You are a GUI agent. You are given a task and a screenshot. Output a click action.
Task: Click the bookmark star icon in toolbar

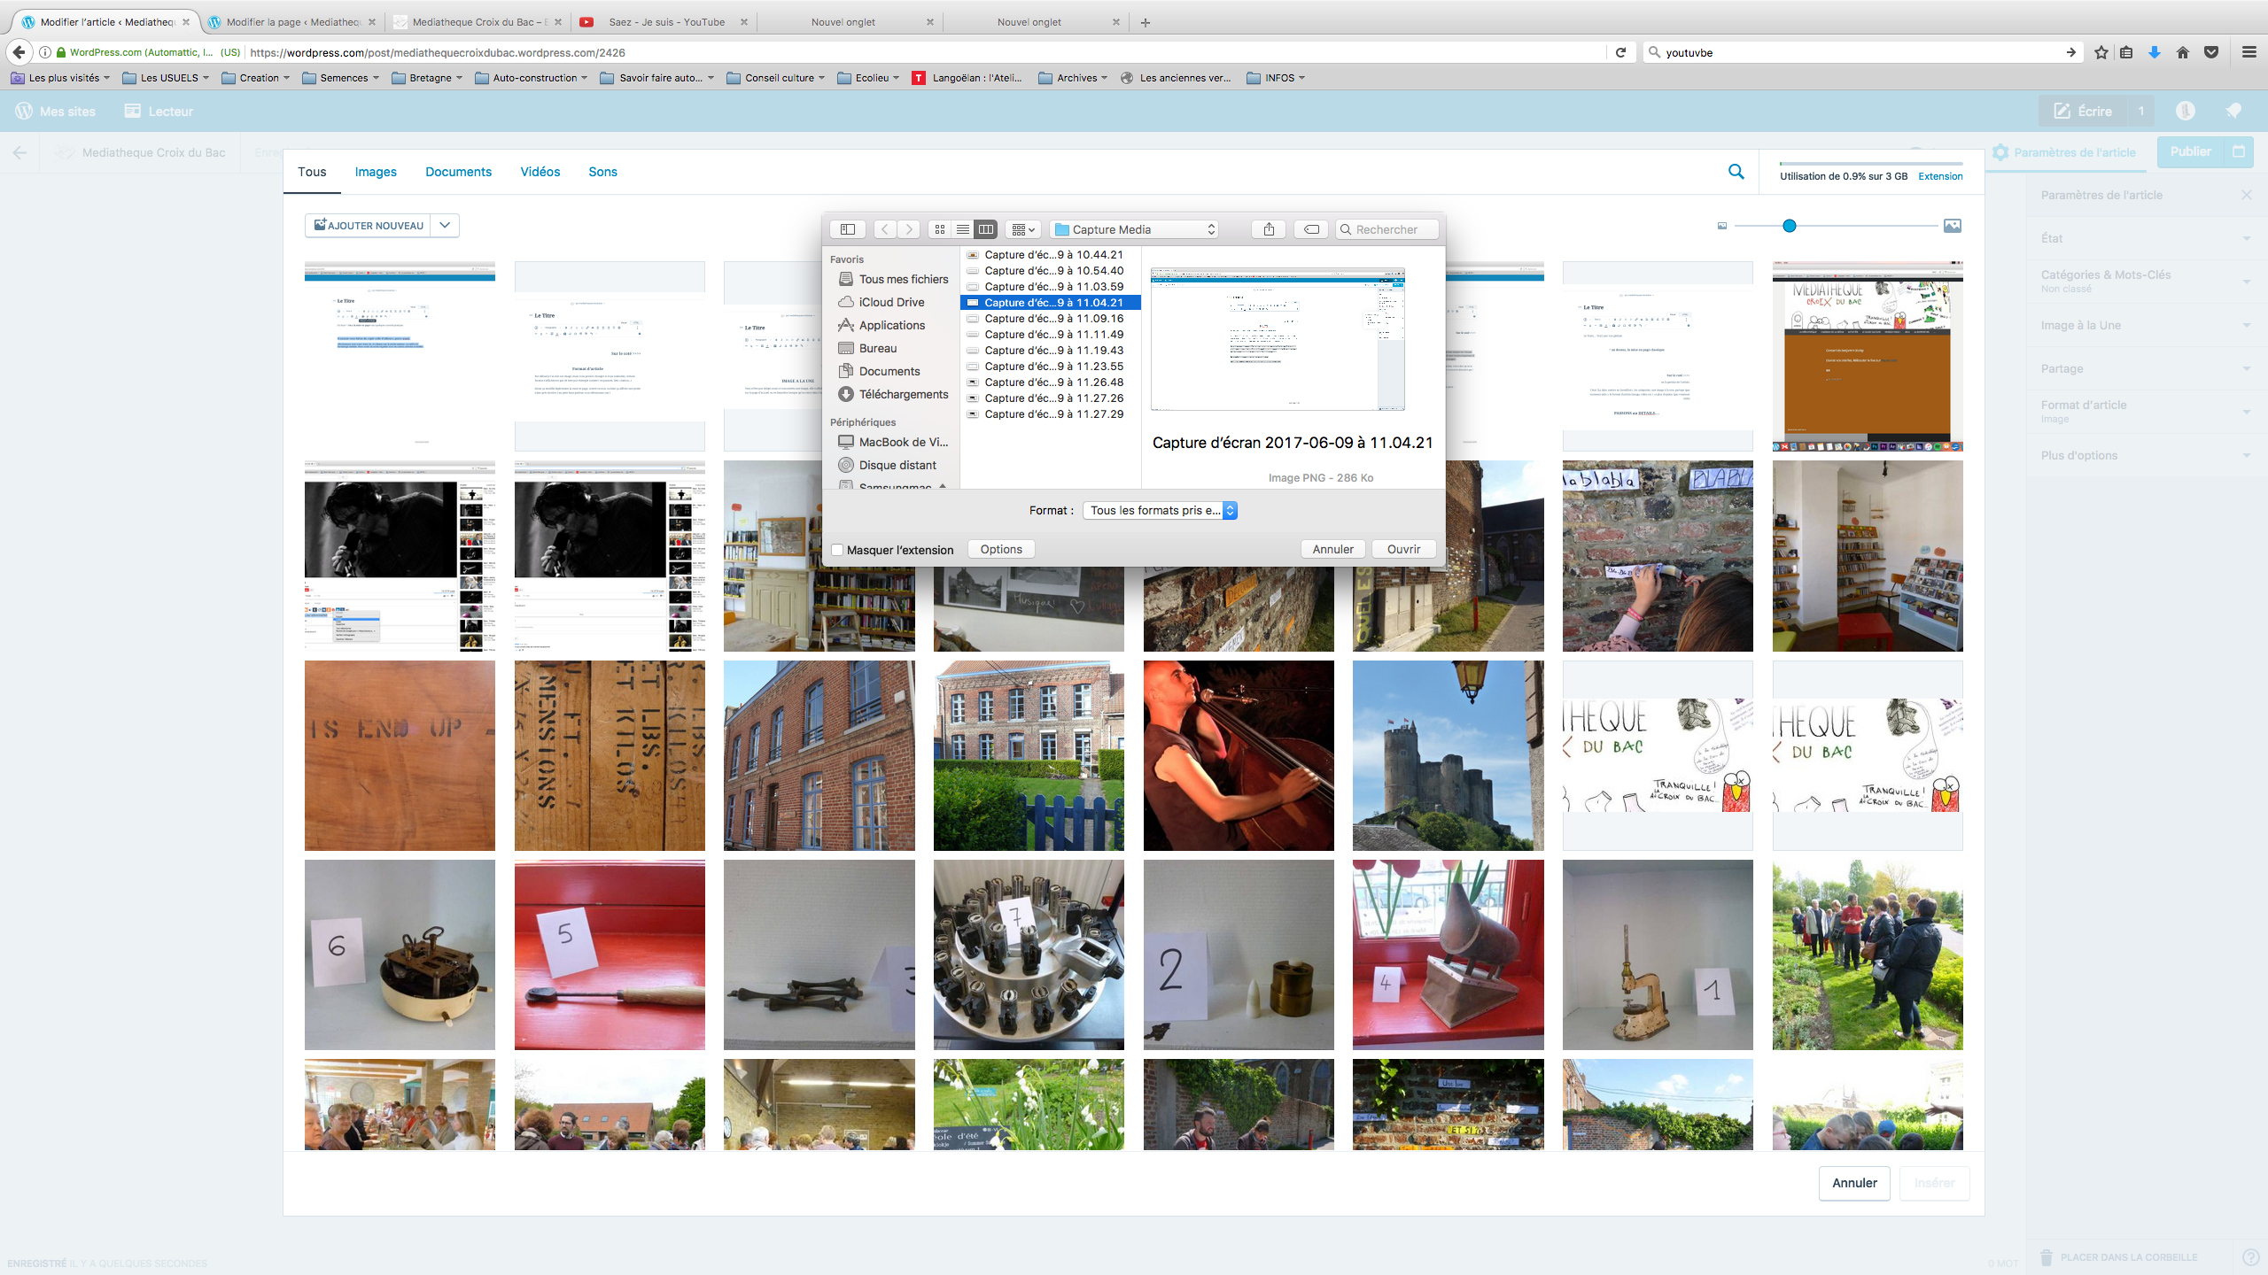pos(2101,52)
